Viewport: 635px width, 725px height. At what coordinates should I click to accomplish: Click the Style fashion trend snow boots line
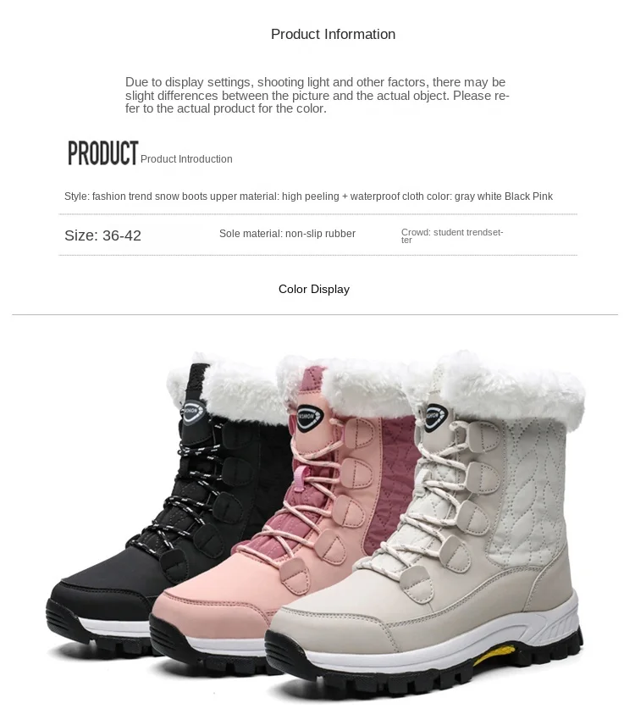tap(308, 196)
